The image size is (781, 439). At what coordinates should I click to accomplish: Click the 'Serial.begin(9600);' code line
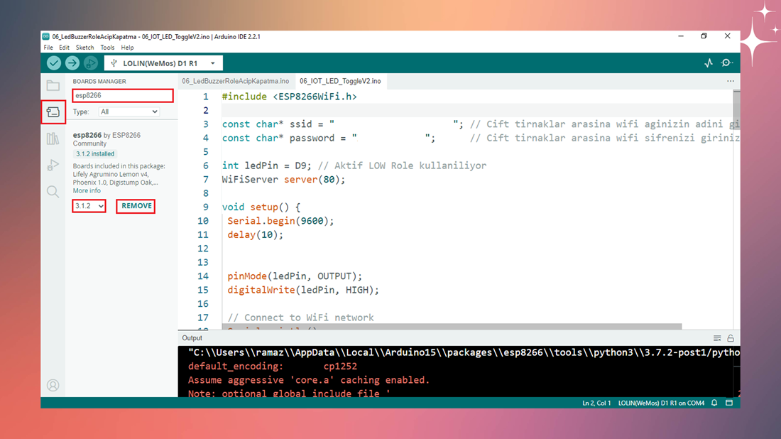coord(280,221)
